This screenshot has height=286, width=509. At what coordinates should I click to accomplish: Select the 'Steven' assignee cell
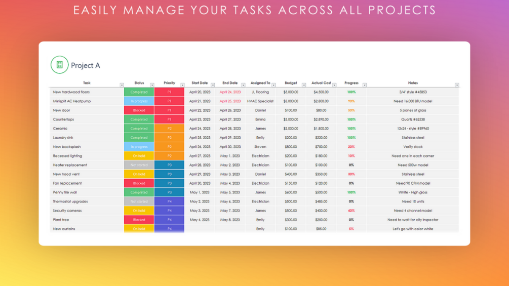tap(260, 147)
